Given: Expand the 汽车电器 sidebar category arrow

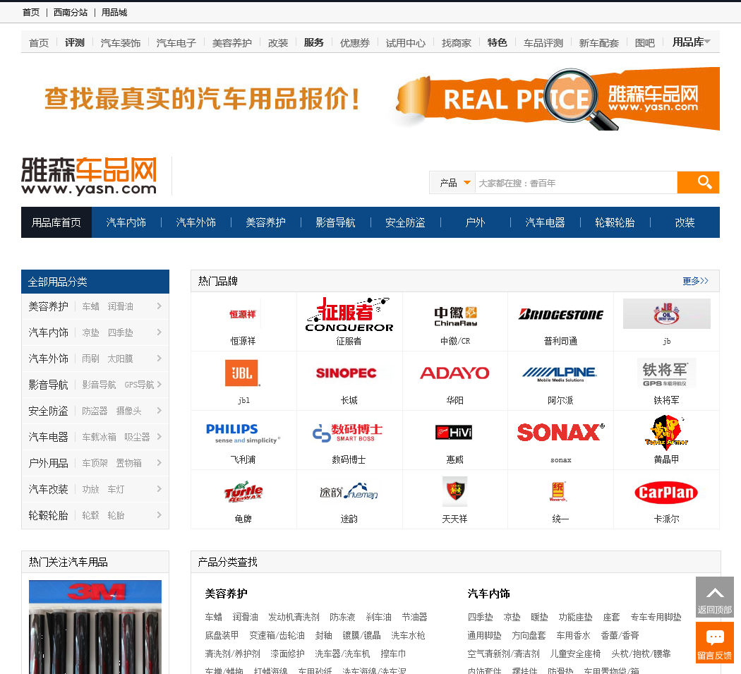Looking at the screenshot, I should pos(159,437).
